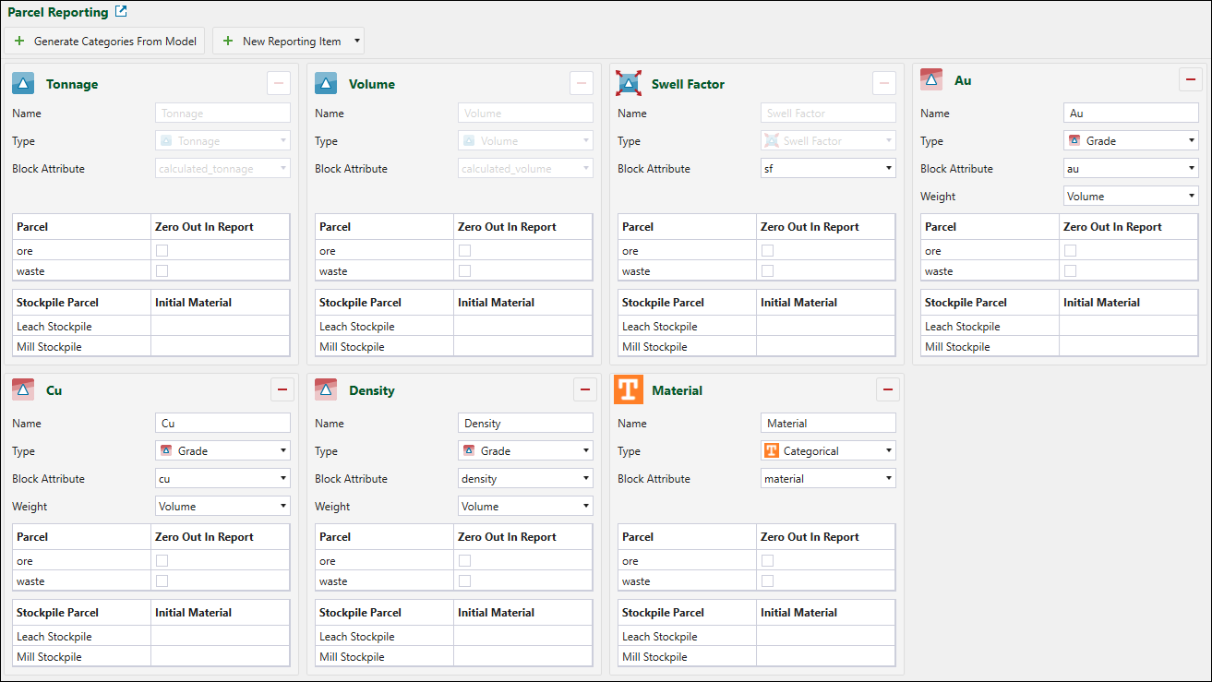This screenshot has width=1212, height=682.
Task: Click the Density Name input field
Action: point(525,423)
